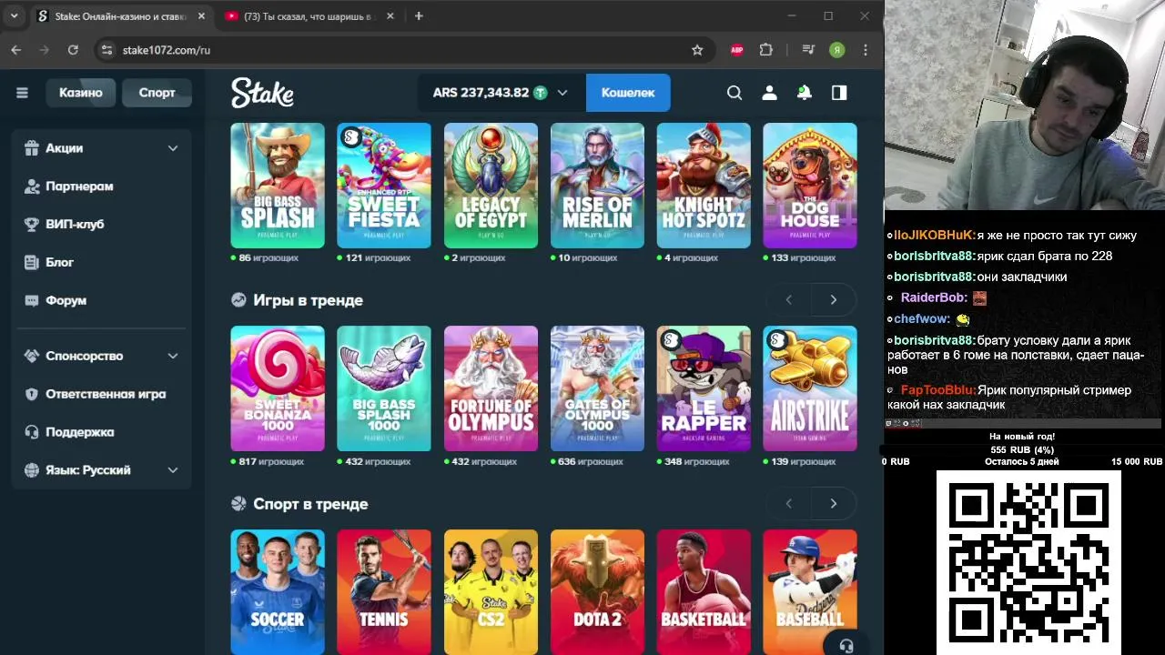Click the support headset floating icon
This screenshot has height=655, width=1165.
(x=846, y=645)
